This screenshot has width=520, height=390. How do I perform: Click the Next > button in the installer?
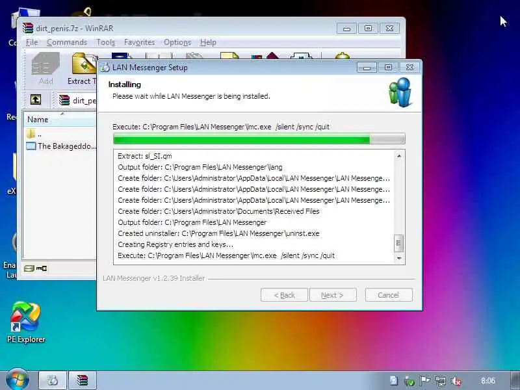(x=333, y=295)
